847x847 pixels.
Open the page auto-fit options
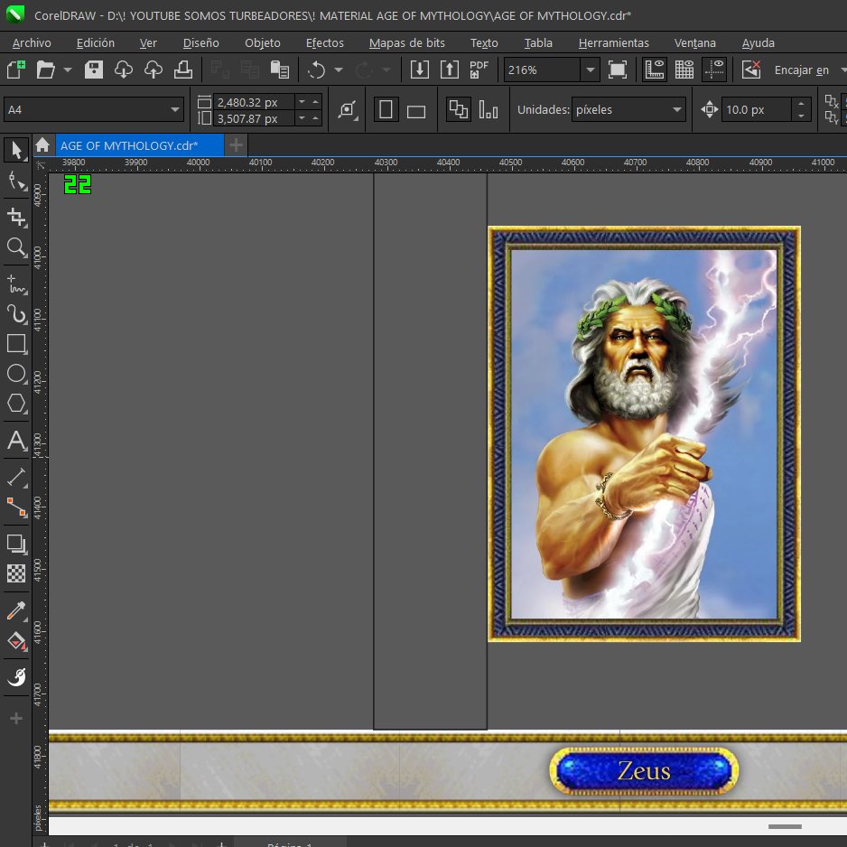click(x=348, y=109)
